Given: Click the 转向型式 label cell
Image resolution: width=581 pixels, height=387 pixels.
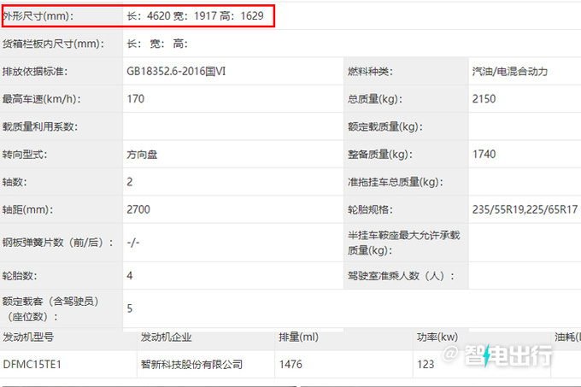Looking at the screenshot, I should tap(26, 155).
